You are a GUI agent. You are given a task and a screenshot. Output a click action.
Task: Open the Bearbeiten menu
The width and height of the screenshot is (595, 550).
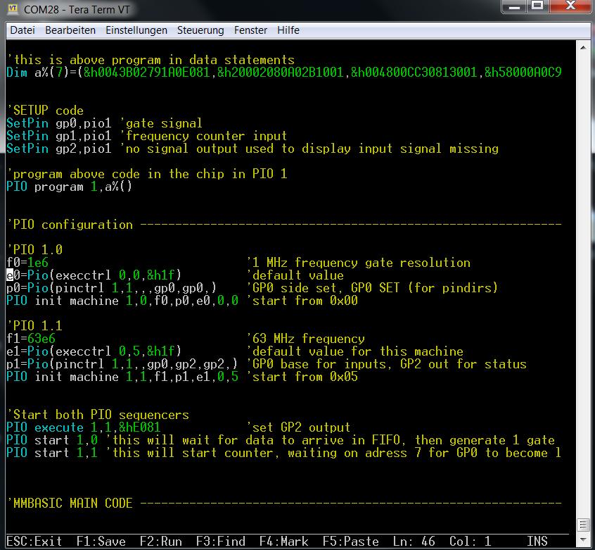(70, 30)
